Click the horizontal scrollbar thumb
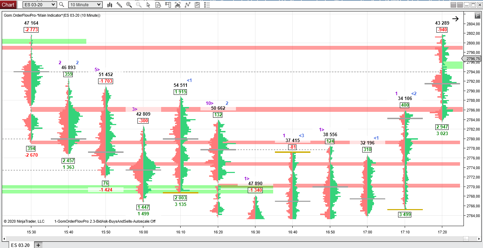This screenshot has width=483, height=248. pyautogui.click(x=466, y=239)
